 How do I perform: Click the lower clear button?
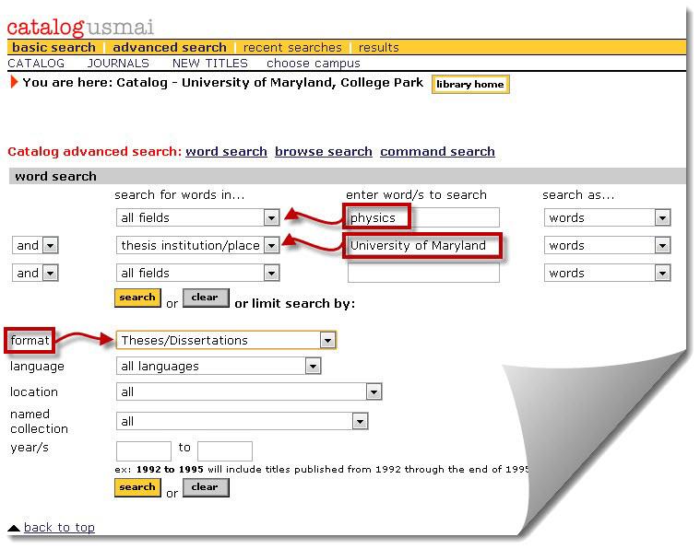tap(206, 487)
